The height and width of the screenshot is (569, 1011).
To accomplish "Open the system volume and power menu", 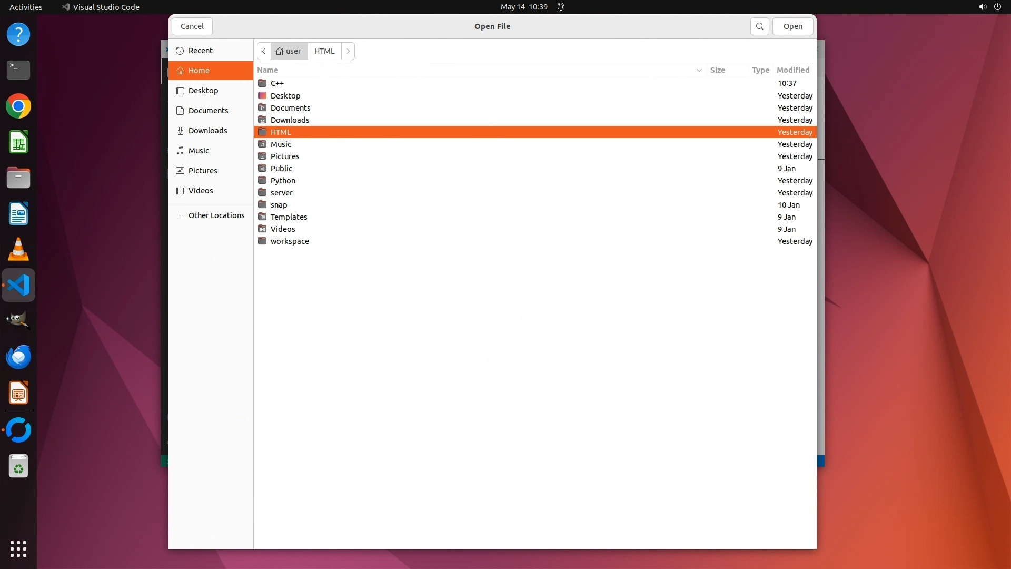I will click(x=989, y=7).
